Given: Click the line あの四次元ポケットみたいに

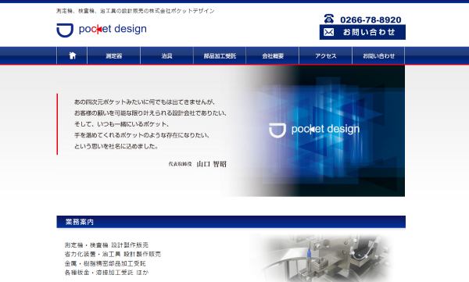Looking at the screenshot, I should 145,102.
